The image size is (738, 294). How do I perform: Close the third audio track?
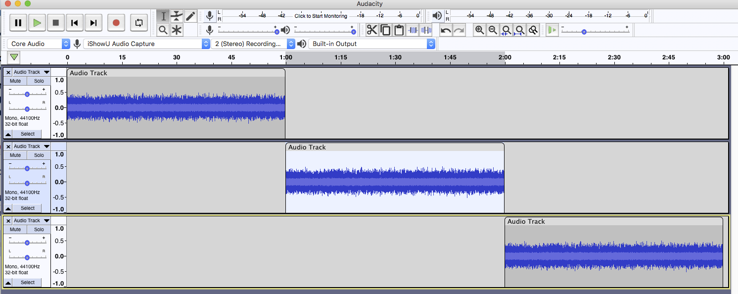8,221
